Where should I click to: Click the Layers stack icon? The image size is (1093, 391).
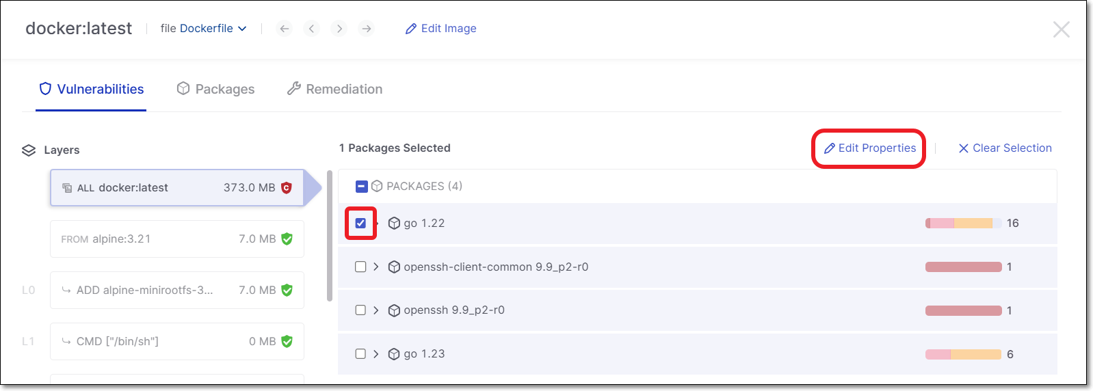pos(29,150)
